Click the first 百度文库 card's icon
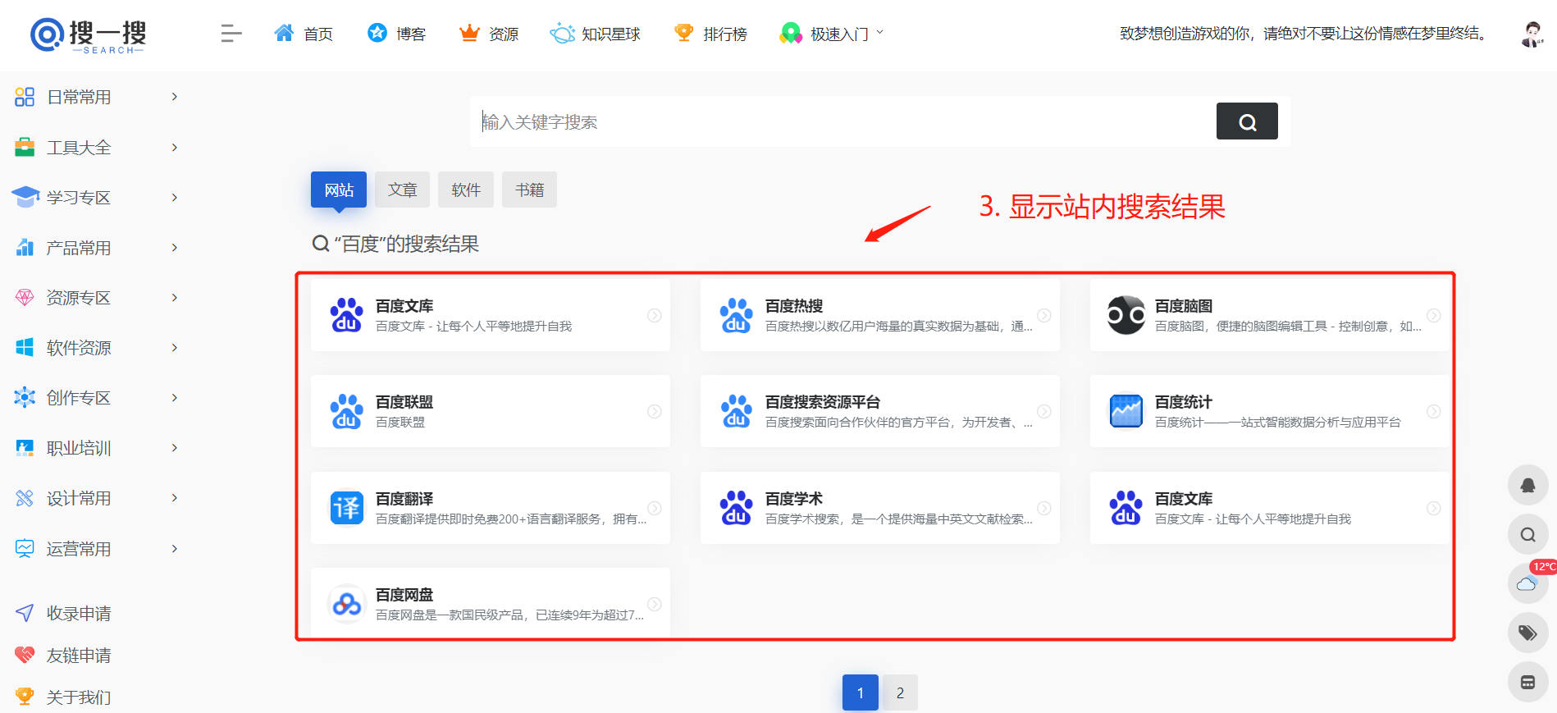 point(347,315)
